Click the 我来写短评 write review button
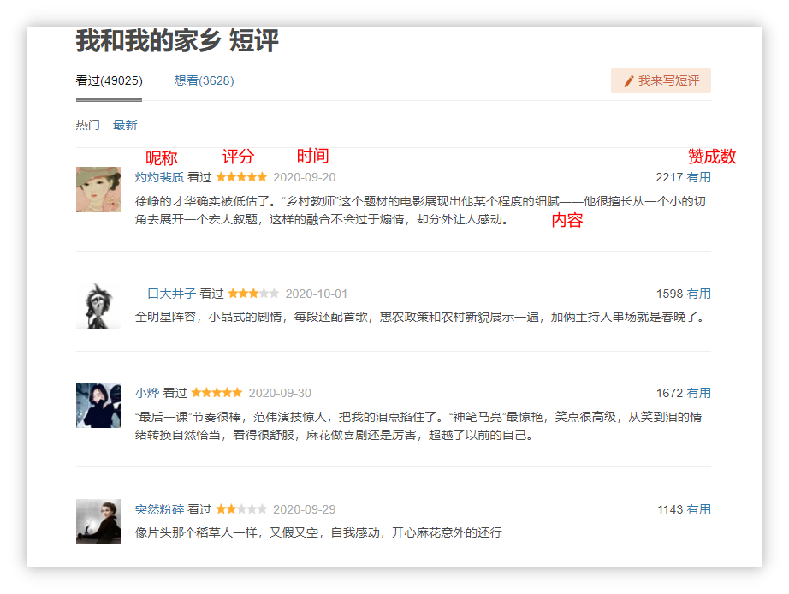 pyautogui.click(x=661, y=80)
